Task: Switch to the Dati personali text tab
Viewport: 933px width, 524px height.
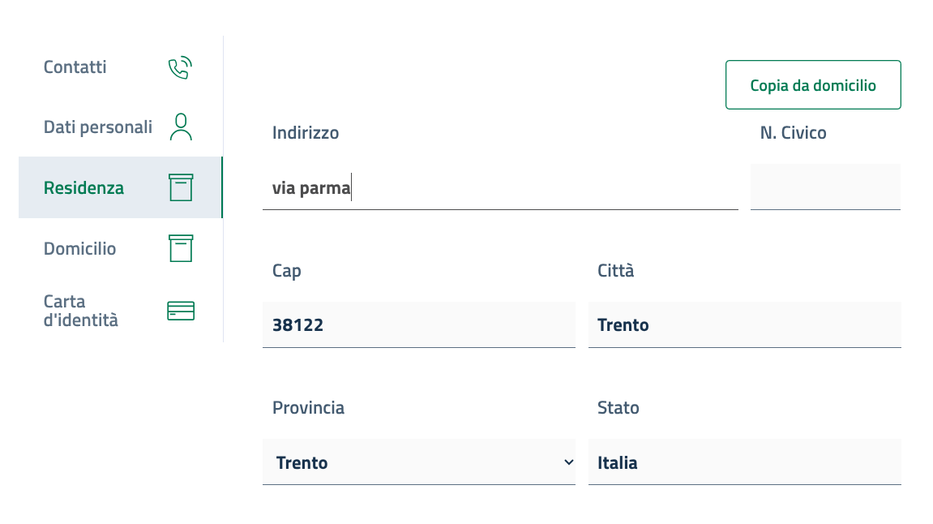Action: click(x=98, y=127)
